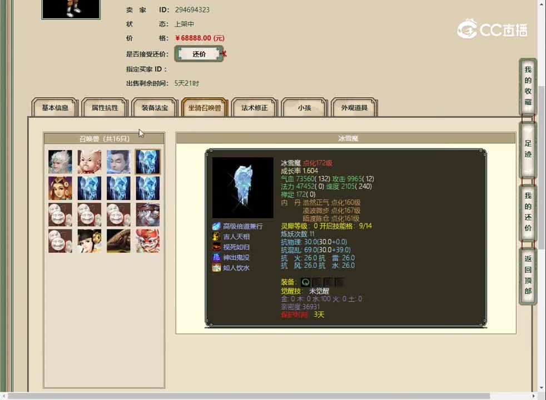Open 足迹 history in the side panel
This screenshot has height=400, width=546.
pos(528,149)
